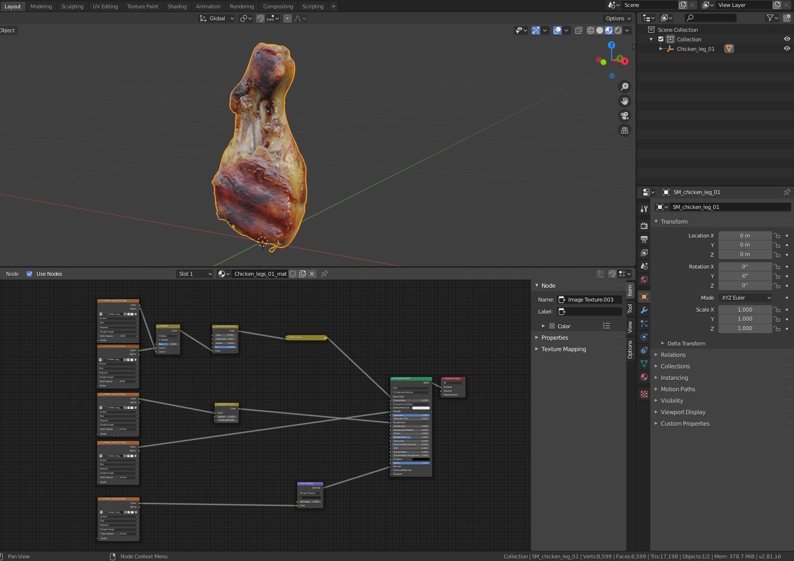This screenshot has width=794, height=561.
Task: Click the new collection icon in outliner
Action: pos(787,18)
